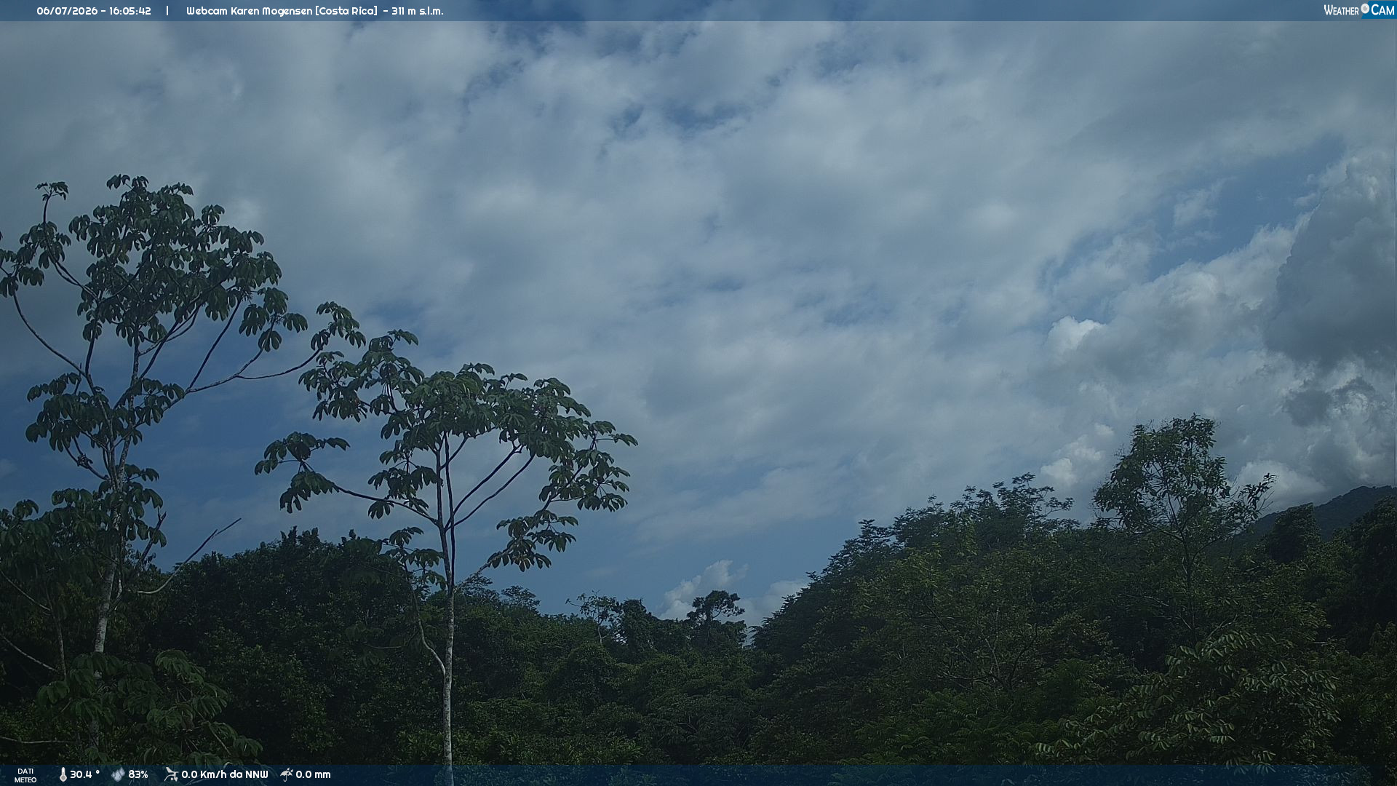Click the title "Webcam Karen Mogensen [Costa Rica]"
Screen dimensions: 1397x786
pos(282,11)
